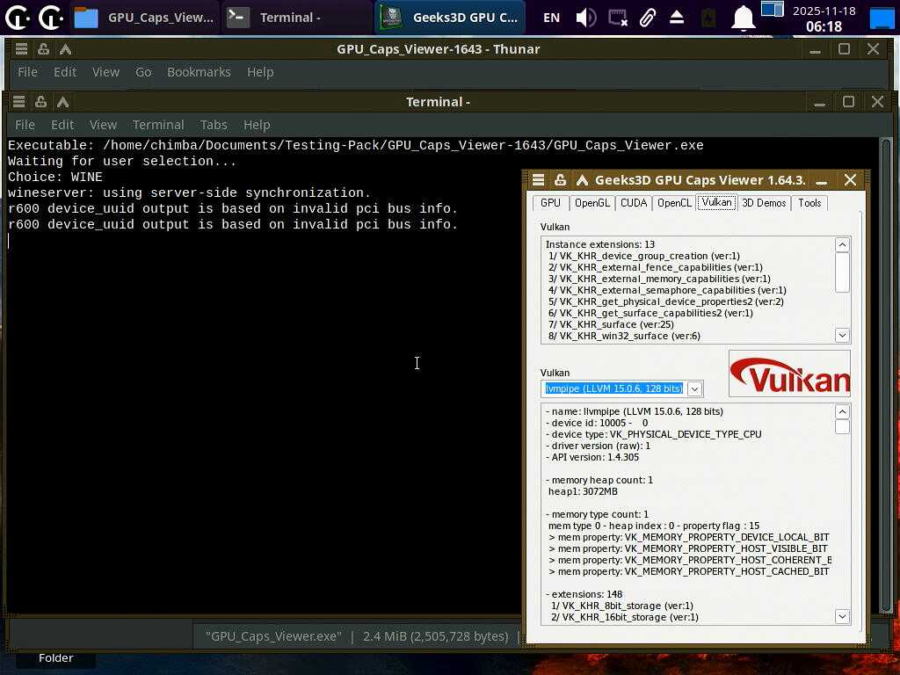
Task: Minimize the GPU Caps Viewer window
Action: point(822,180)
